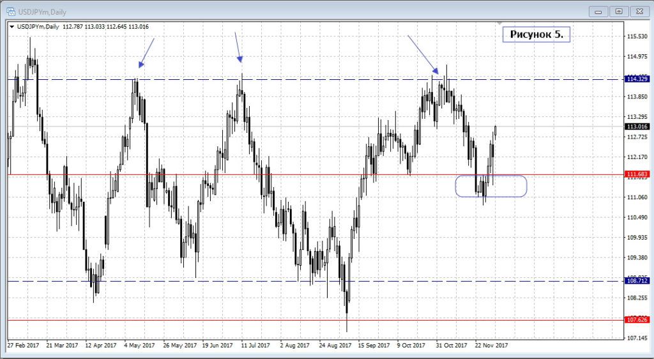This screenshot has width=654, height=359.
Task: Select the blue arrow pointing at 31 Oct peak
Action: pyautogui.click(x=422, y=54)
